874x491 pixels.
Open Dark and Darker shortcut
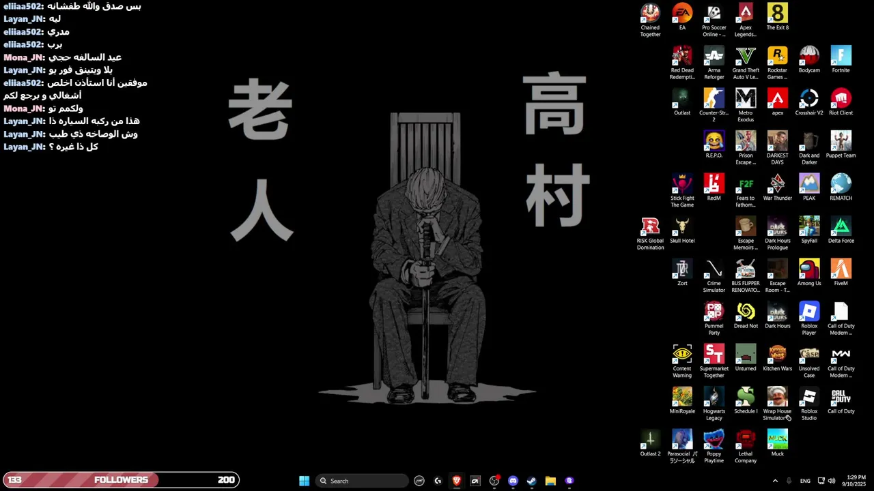[809, 148]
